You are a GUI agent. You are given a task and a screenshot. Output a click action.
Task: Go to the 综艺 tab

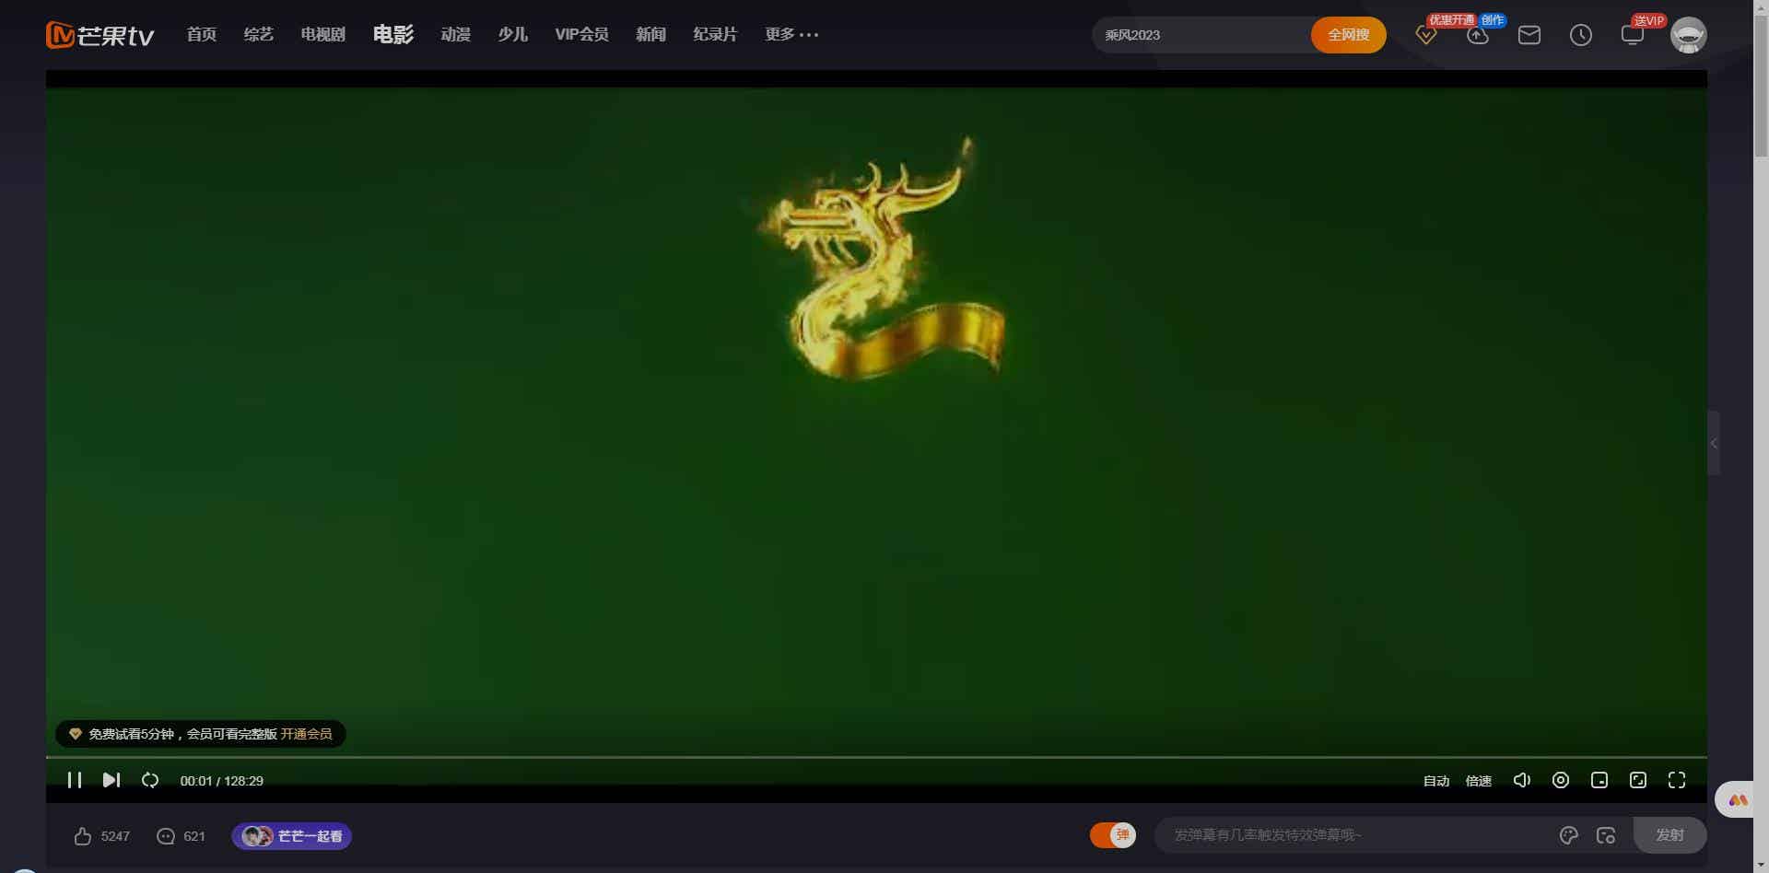point(258,35)
